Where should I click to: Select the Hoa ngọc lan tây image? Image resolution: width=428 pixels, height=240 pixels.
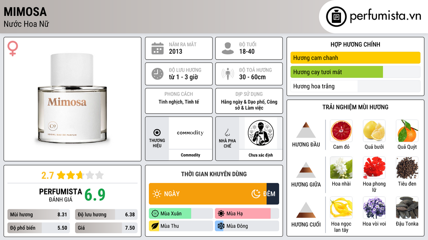[341, 207]
